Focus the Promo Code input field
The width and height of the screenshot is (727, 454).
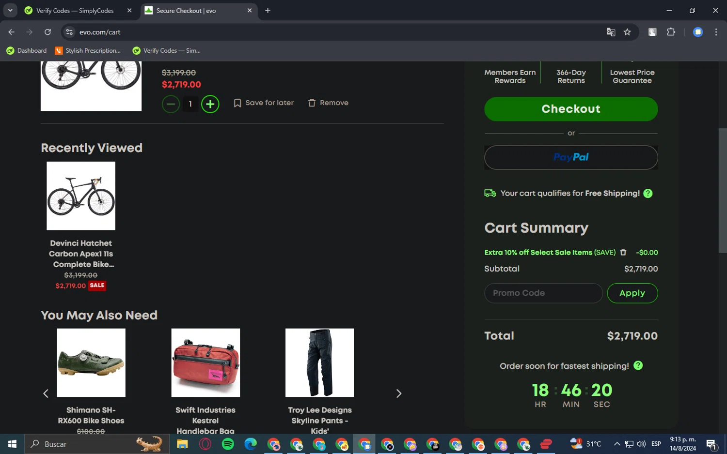[x=543, y=293]
